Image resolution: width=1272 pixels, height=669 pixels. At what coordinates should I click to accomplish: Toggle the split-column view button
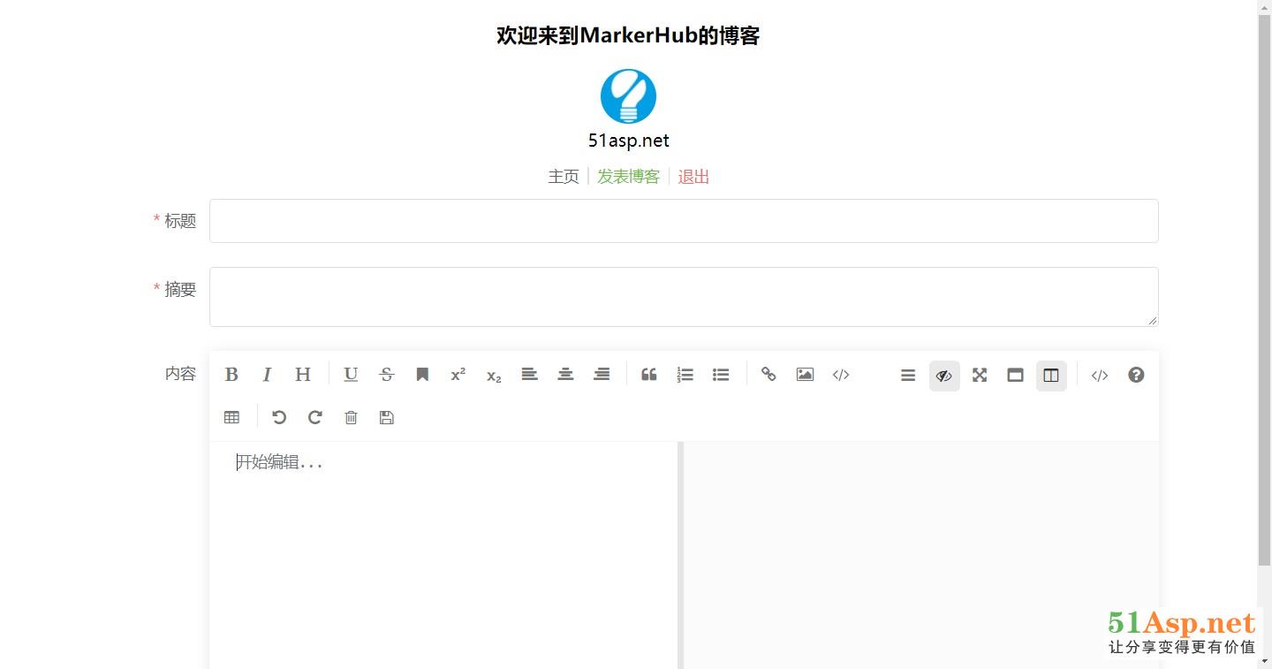(x=1051, y=376)
